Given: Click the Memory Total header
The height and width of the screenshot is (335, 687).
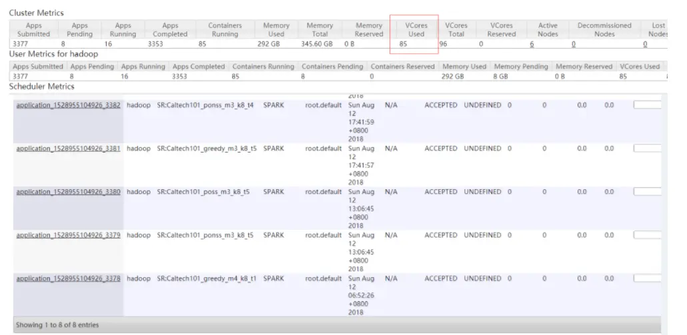Looking at the screenshot, I should point(320,30).
